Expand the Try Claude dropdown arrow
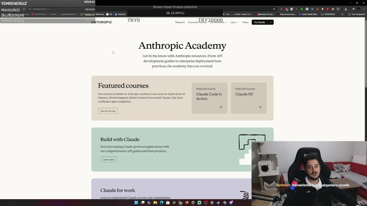This screenshot has height=206, width=367. point(270,22)
